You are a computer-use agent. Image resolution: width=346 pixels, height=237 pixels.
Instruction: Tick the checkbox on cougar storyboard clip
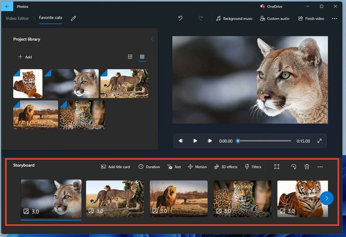pyautogui.click(x=76, y=185)
